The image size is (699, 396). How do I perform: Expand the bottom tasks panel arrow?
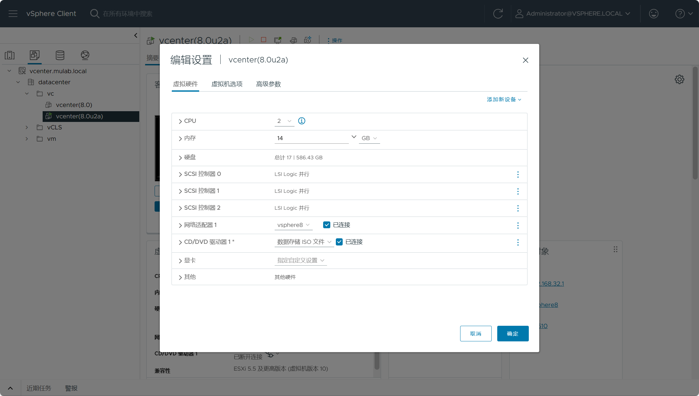[10, 388]
